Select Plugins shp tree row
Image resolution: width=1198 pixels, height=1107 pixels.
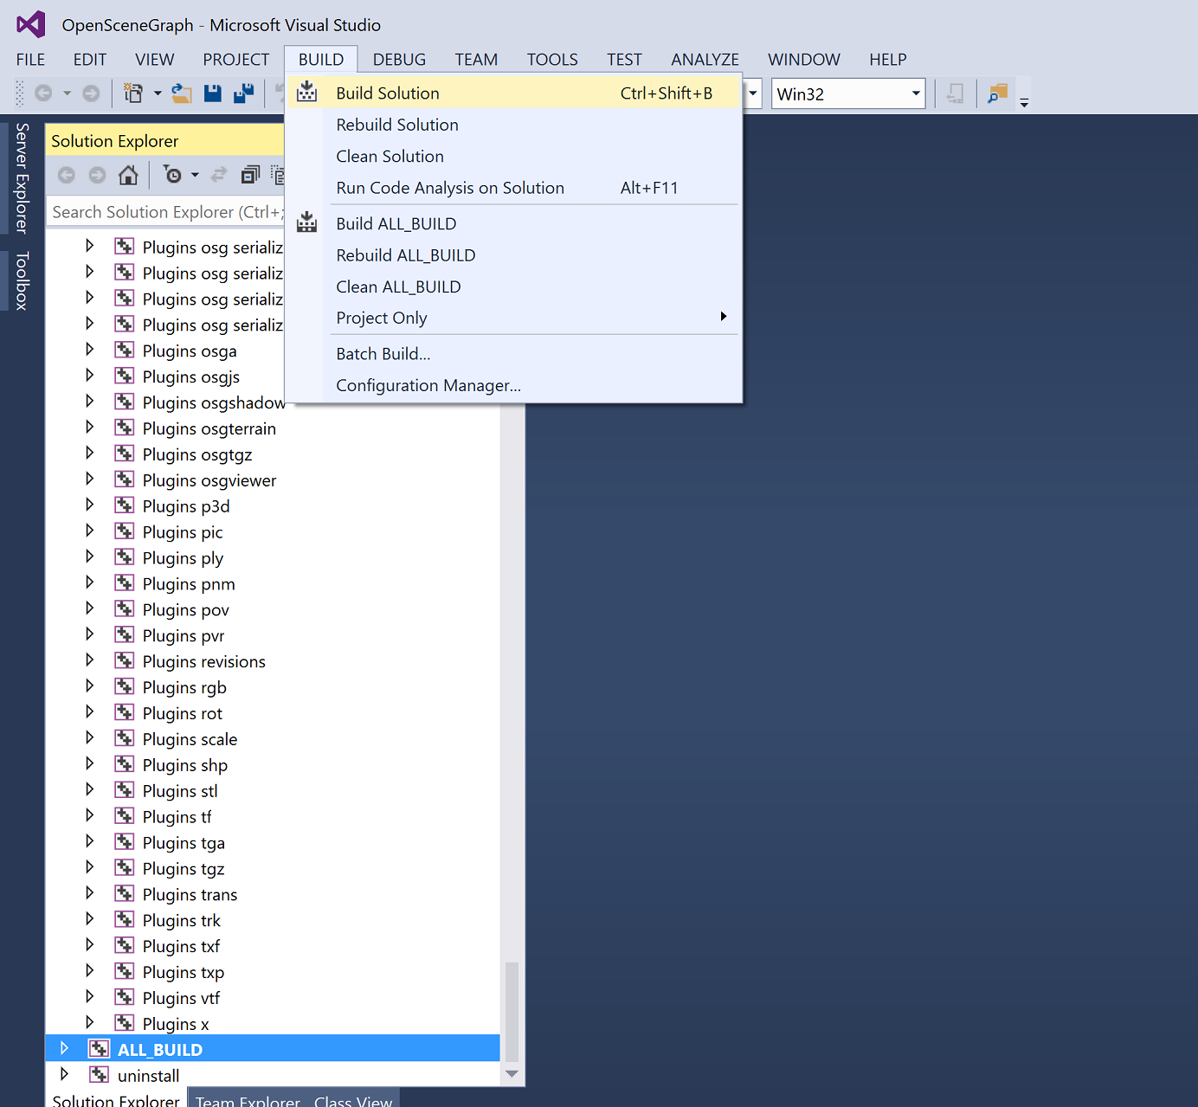[x=273, y=765]
